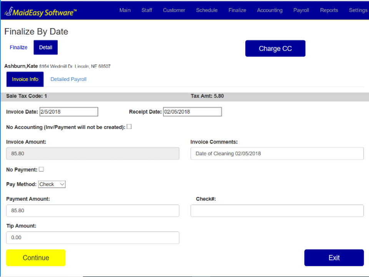The height and width of the screenshot is (277, 369).
Task: Click the Exit button
Action: click(334, 258)
